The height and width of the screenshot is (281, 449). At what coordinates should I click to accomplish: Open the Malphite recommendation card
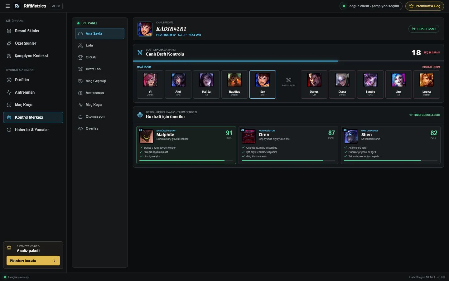click(x=186, y=145)
